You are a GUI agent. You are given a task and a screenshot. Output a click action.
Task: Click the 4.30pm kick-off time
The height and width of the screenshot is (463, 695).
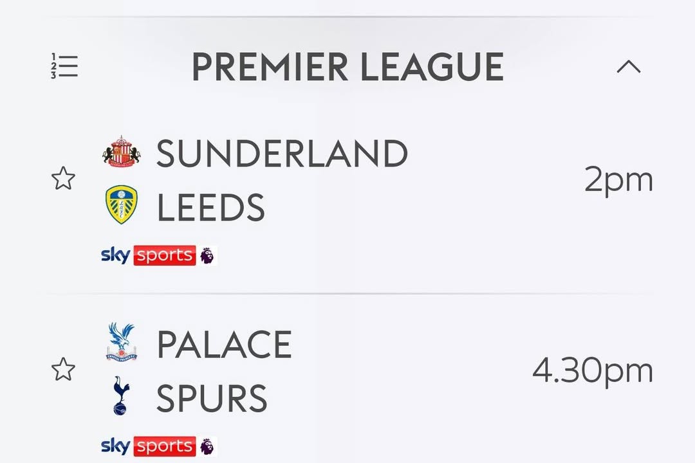click(592, 371)
